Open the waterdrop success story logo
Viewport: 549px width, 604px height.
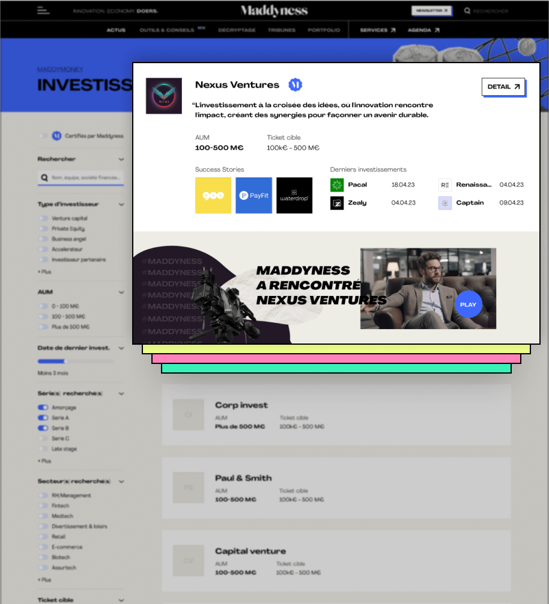pyautogui.click(x=294, y=196)
